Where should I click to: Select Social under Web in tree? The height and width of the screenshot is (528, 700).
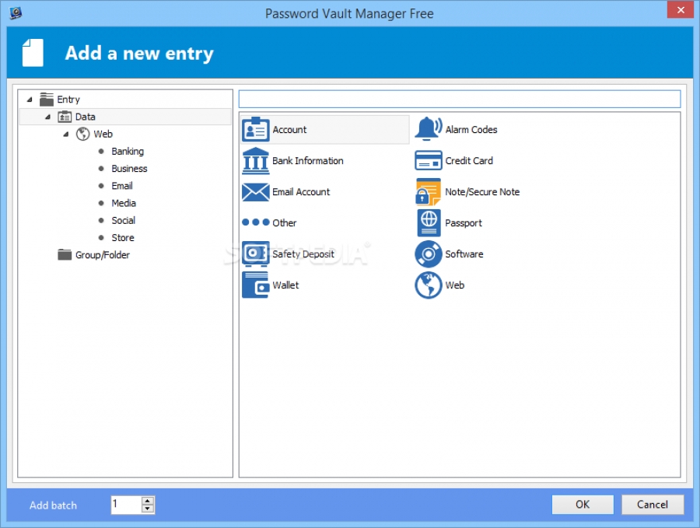[x=123, y=221]
